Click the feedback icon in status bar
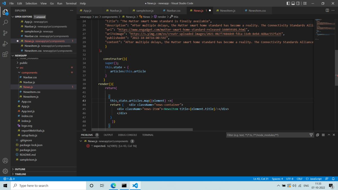This screenshot has height=190, width=338. click(326, 179)
